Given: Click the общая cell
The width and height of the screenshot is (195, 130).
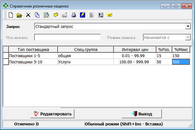Looking at the screenshot, I should pyautogui.click(x=85, y=56).
